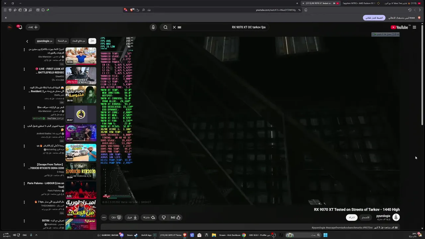Dislike the RX 9070 XT video
Screen dimensions: 425x239
[x=164, y=217]
